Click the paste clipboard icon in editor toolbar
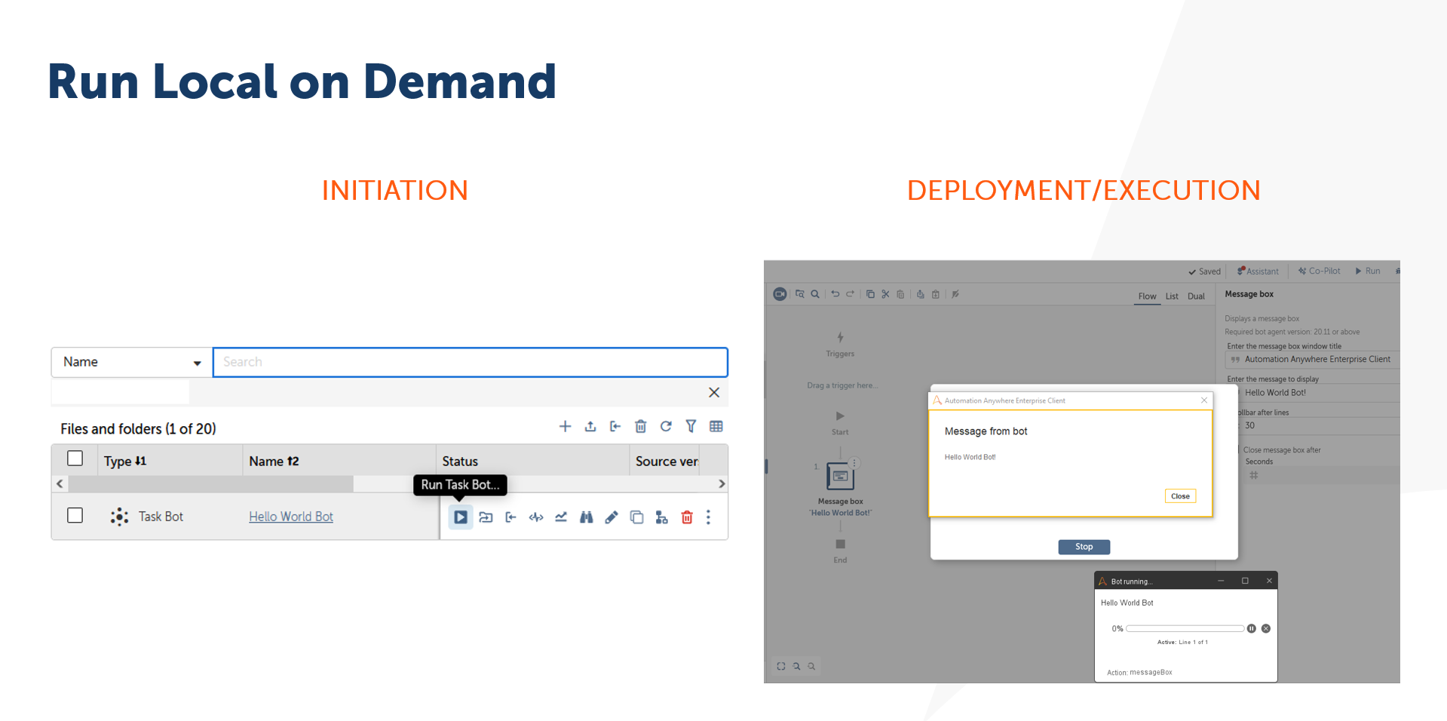The width and height of the screenshot is (1447, 721). click(900, 294)
